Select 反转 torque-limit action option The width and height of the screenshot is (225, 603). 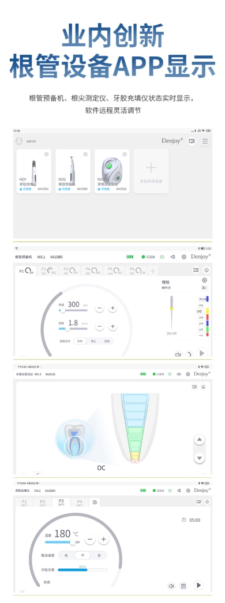80,341
